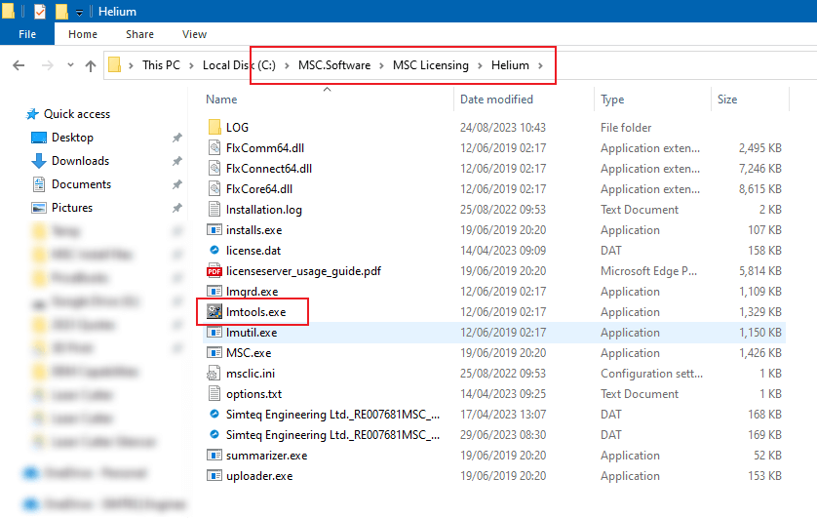Click the license.dat file icon
Image resolution: width=817 pixels, height=518 pixels.
[214, 251]
